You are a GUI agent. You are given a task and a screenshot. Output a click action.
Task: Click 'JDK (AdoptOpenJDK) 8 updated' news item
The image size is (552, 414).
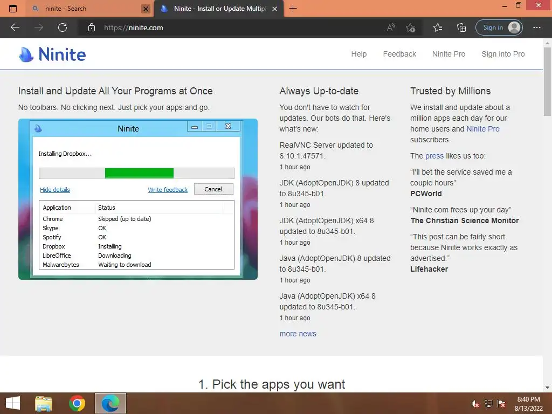coord(334,188)
